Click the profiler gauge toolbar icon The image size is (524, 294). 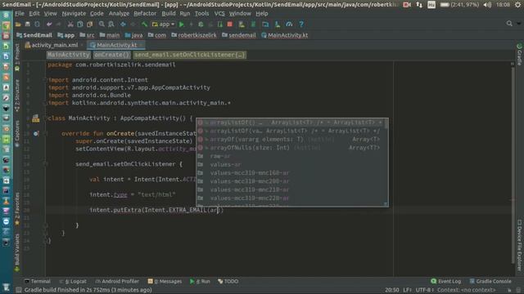pos(289,24)
